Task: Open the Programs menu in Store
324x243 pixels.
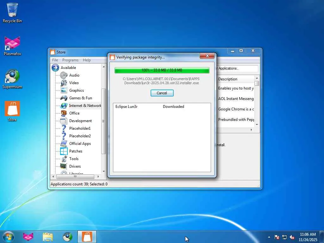Action: (70, 60)
